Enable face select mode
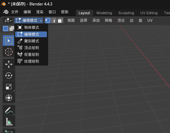170x133 pixels. pos(60,21)
